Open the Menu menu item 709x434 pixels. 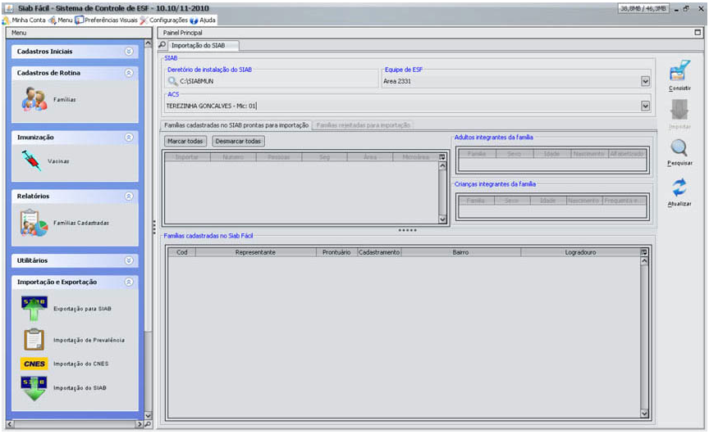(61, 20)
